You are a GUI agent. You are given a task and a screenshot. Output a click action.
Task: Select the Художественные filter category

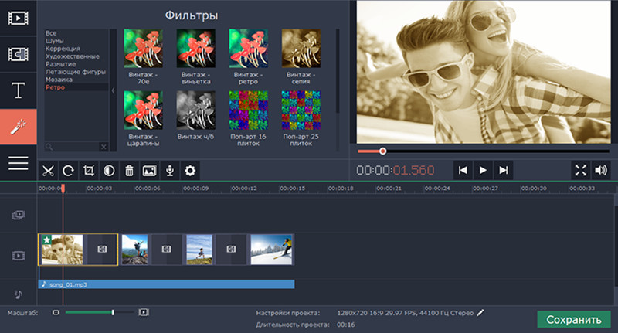point(72,56)
